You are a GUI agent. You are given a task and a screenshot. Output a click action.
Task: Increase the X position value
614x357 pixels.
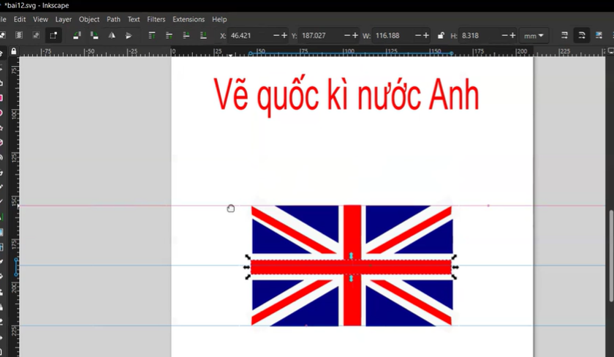tap(285, 35)
